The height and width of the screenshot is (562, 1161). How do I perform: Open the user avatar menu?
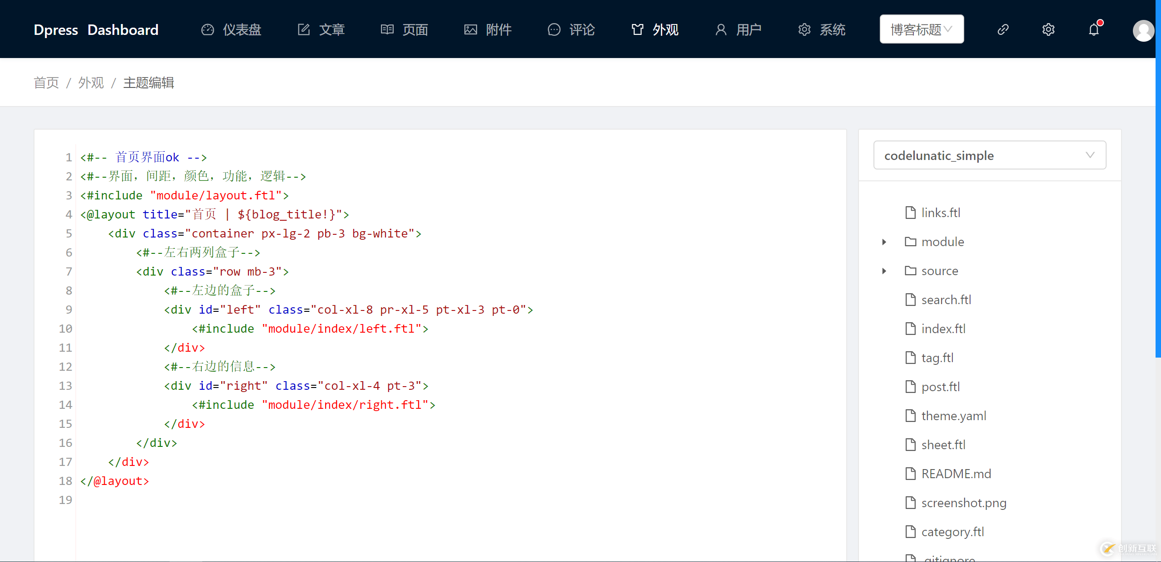1143,31
